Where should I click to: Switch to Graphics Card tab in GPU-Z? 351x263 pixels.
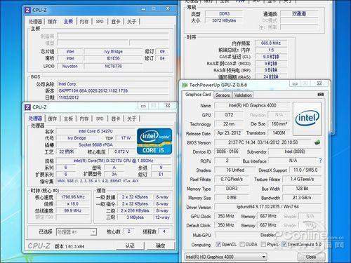[x=198, y=95]
